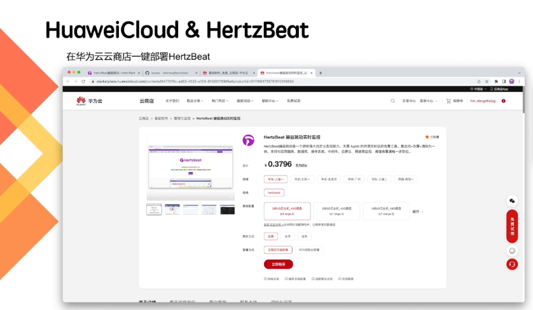Click the orange favorite star beside the product title
The width and height of the screenshot is (533, 310).
(x=427, y=137)
